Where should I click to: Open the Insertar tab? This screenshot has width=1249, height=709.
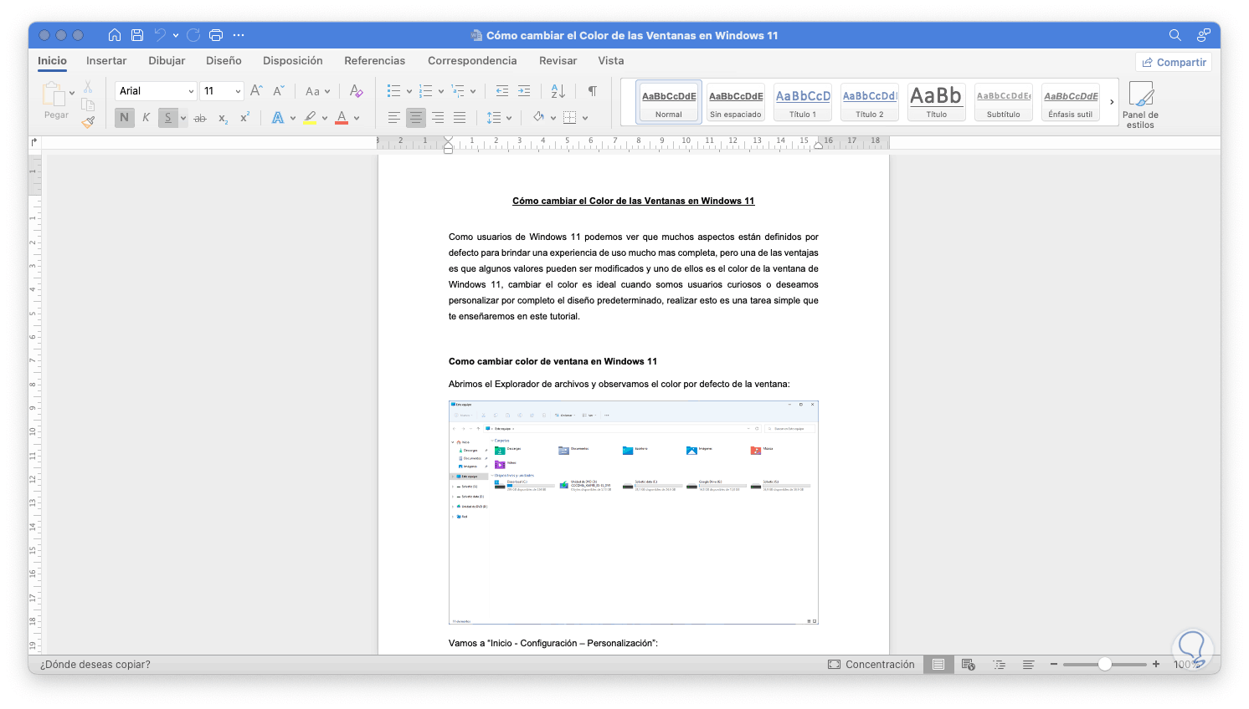click(106, 61)
